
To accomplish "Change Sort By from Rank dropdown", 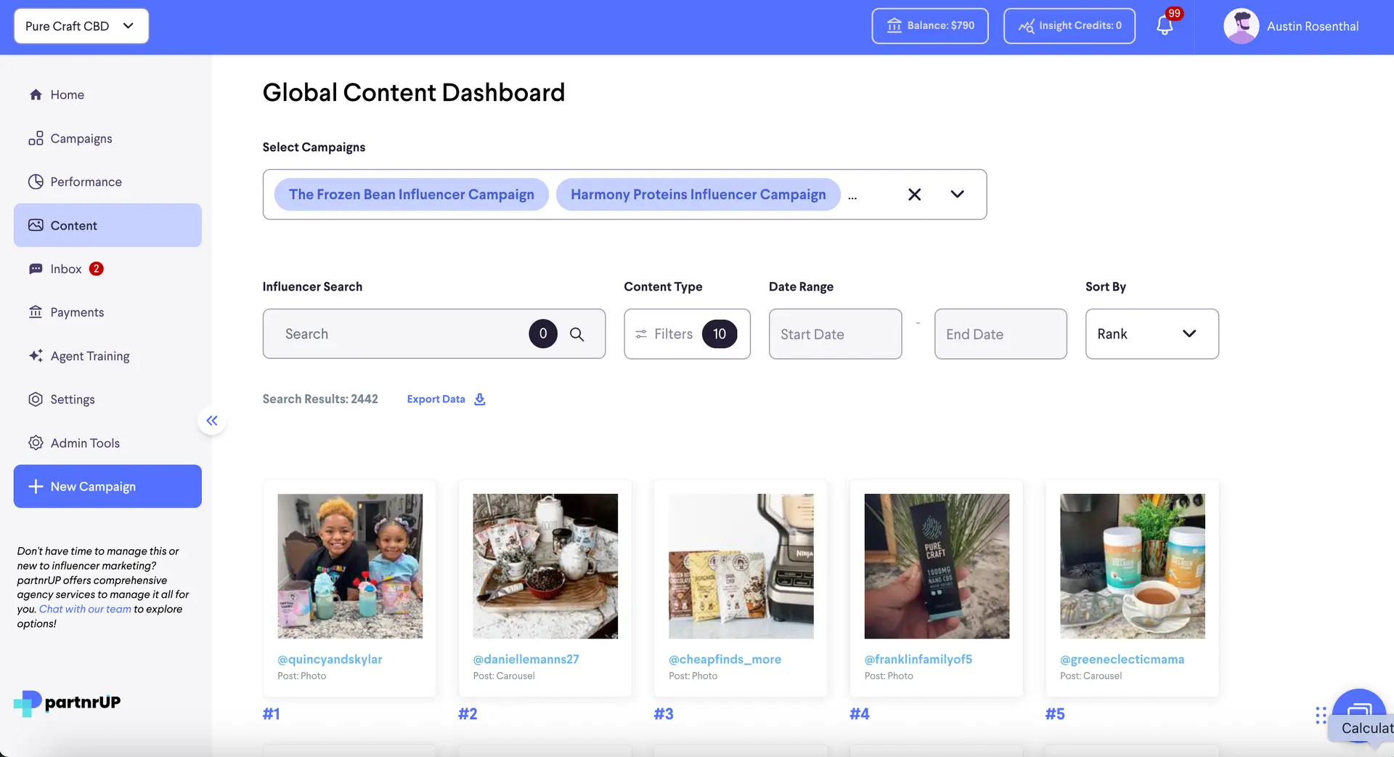I will pos(1152,334).
